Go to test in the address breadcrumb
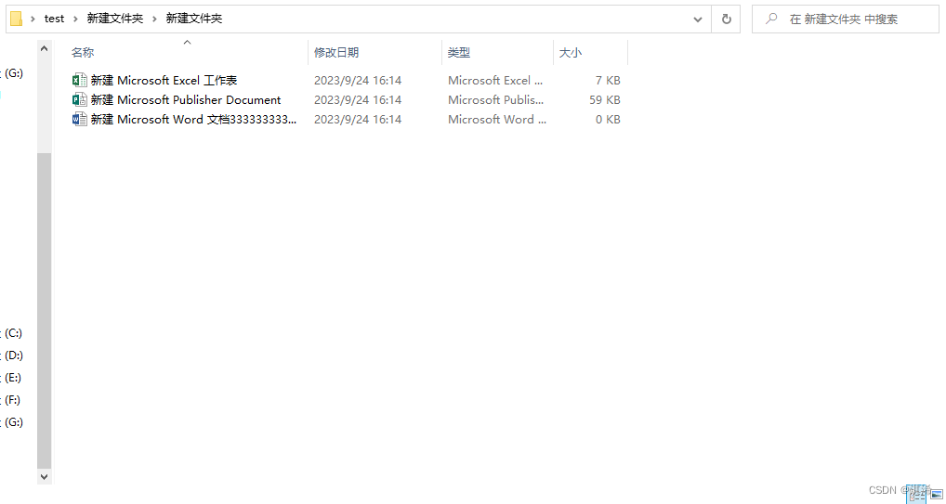The width and height of the screenshot is (946, 504). tap(54, 19)
